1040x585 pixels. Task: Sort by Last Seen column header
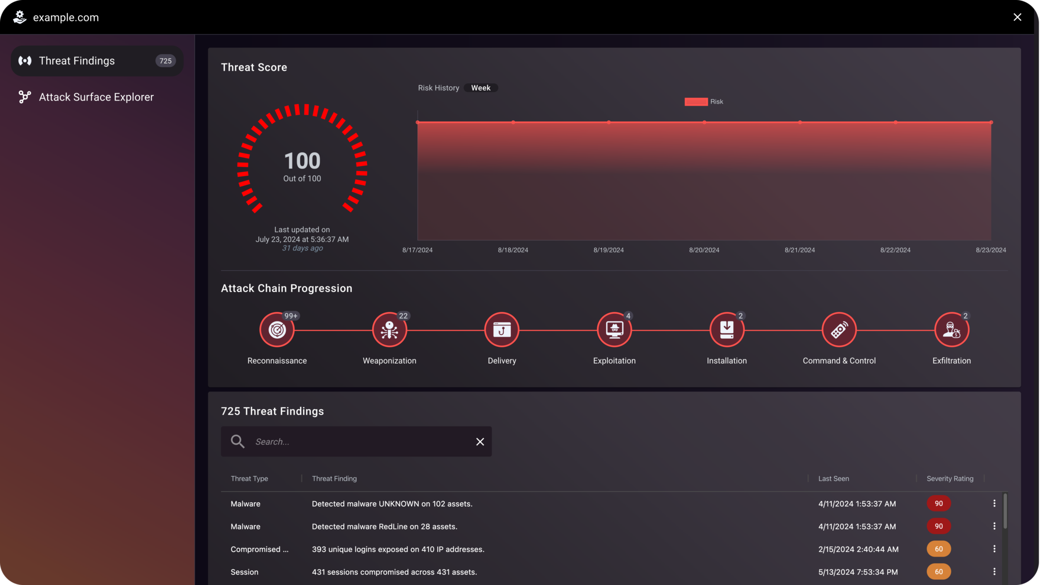click(833, 478)
